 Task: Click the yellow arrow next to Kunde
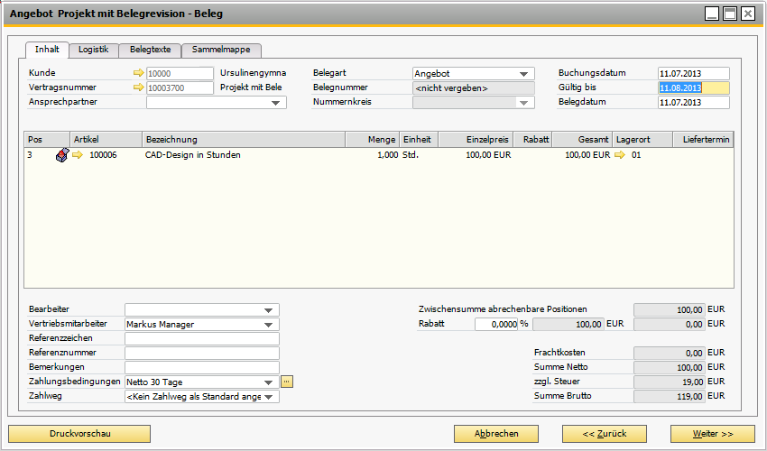tap(138, 73)
